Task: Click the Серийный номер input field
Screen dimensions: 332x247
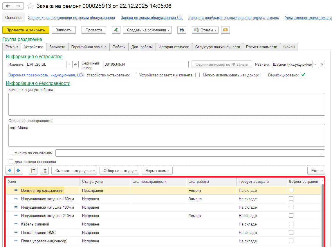Action: pyautogui.click(x=146, y=64)
